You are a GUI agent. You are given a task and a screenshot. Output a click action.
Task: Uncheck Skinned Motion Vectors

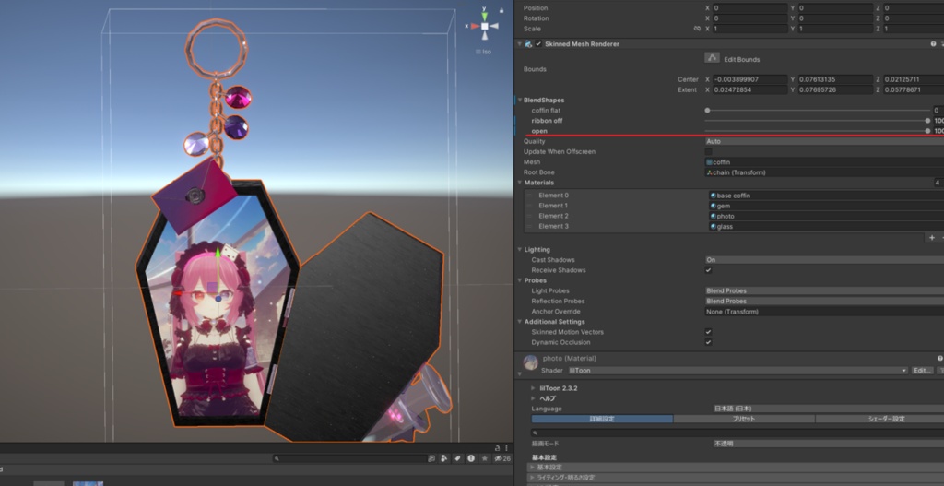(708, 332)
